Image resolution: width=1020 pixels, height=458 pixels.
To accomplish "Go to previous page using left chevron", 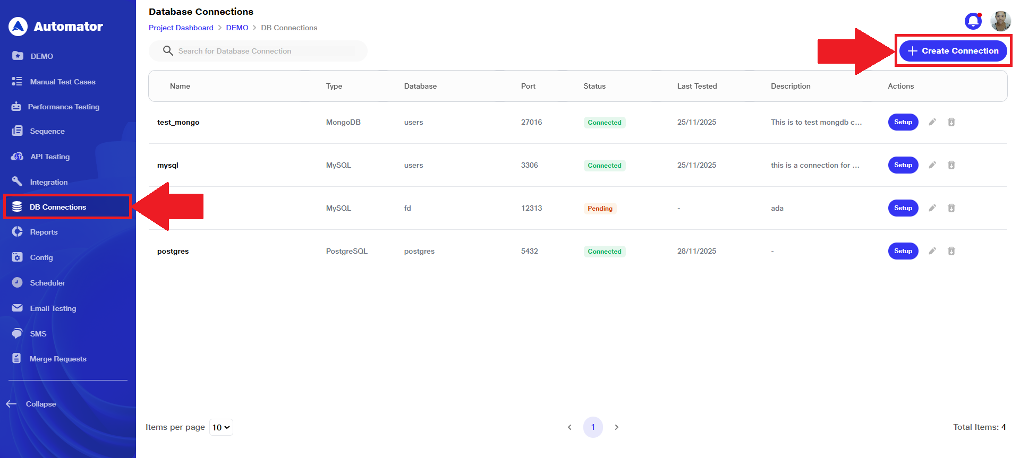I will (x=569, y=427).
